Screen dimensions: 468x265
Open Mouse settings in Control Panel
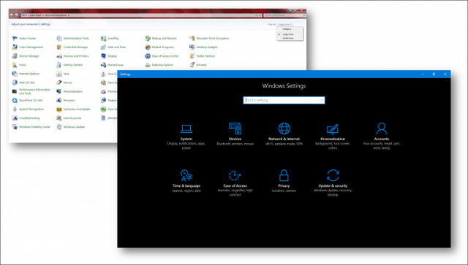[64, 82]
